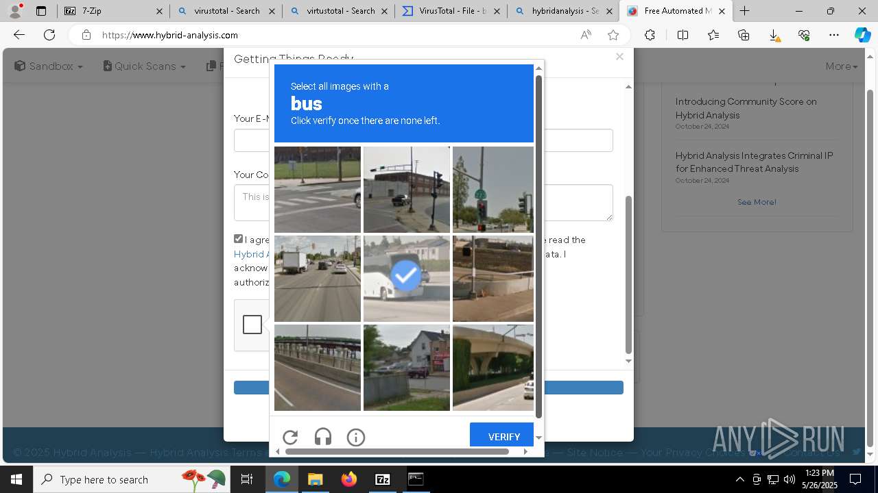Open File Explorer from taskbar
This screenshot has width=878, height=493.
(315, 479)
